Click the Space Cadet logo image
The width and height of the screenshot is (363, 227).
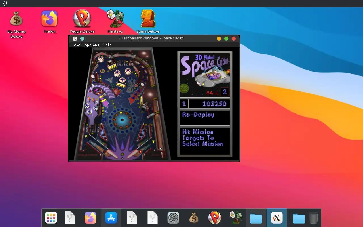tap(205, 75)
